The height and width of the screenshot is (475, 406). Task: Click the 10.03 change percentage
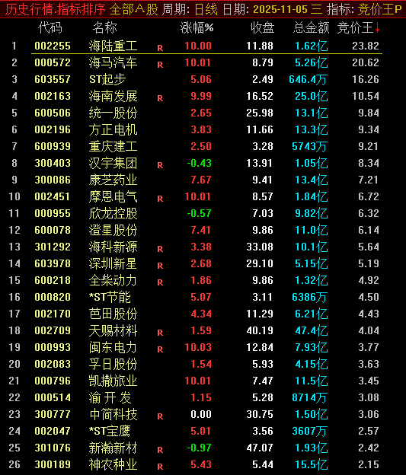[198, 347]
